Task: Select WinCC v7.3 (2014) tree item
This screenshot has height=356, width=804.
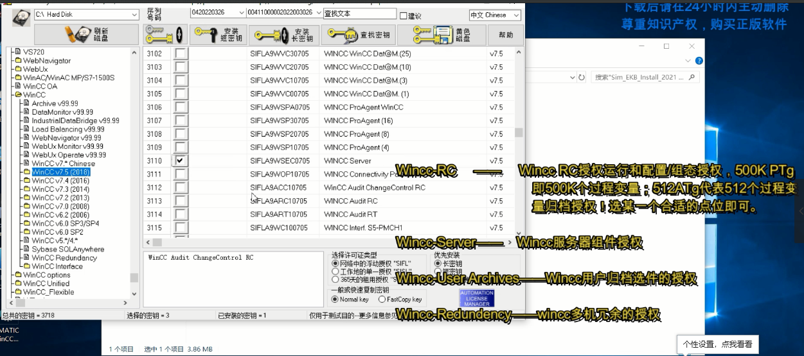Action: pyautogui.click(x=60, y=189)
